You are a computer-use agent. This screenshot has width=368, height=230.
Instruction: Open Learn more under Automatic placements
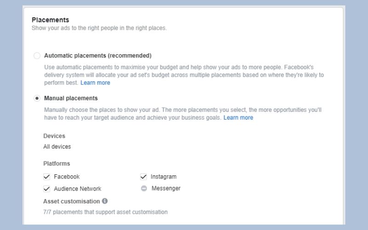point(95,83)
